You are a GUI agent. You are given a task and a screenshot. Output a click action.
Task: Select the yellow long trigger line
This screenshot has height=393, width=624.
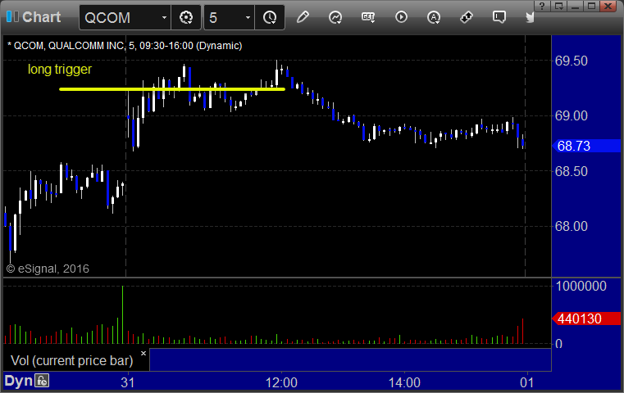point(172,89)
